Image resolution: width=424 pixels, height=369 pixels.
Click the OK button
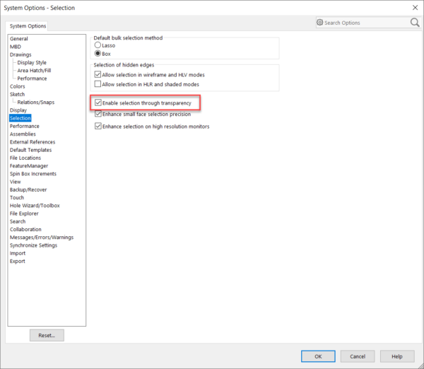tap(318, 356)
